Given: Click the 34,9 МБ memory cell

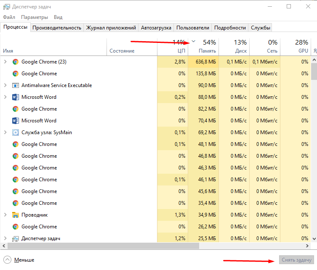Looking at the screenshot, I should pos(203,215).
